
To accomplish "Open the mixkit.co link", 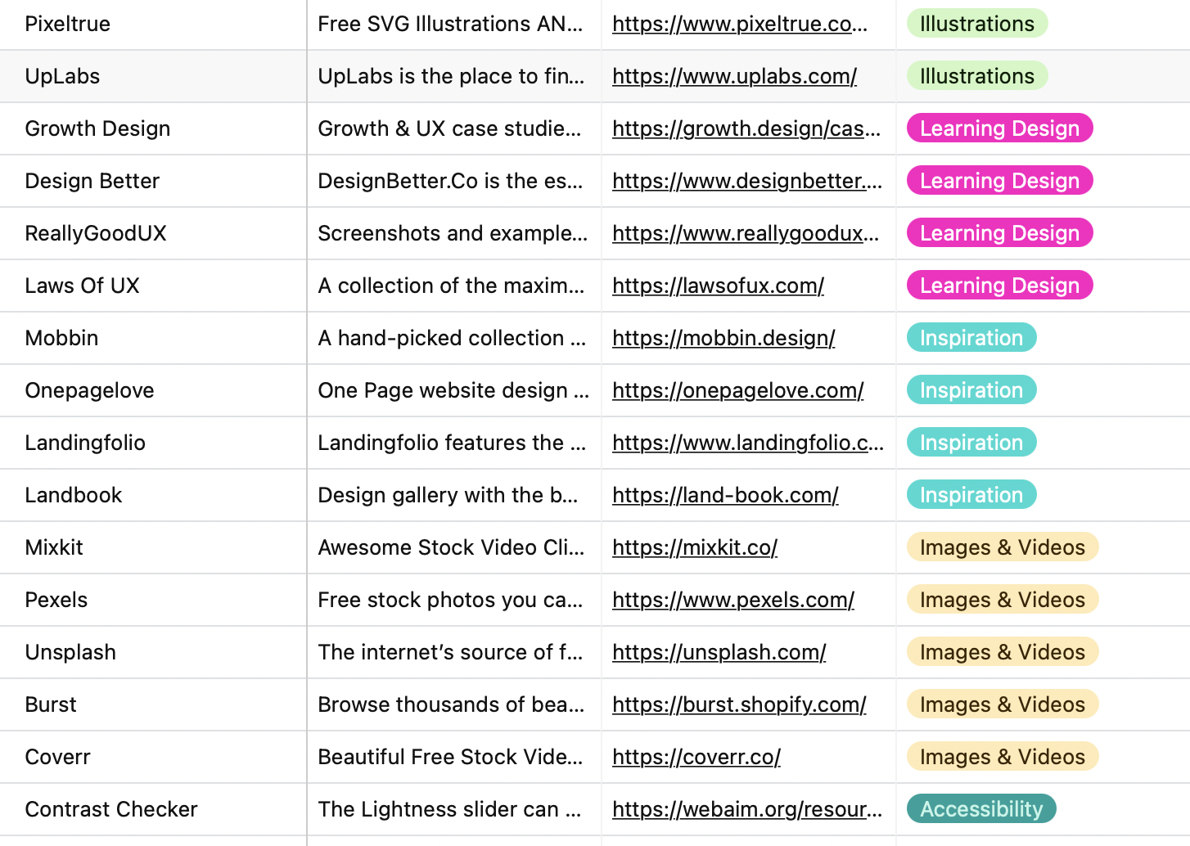I will click(694, 547).
